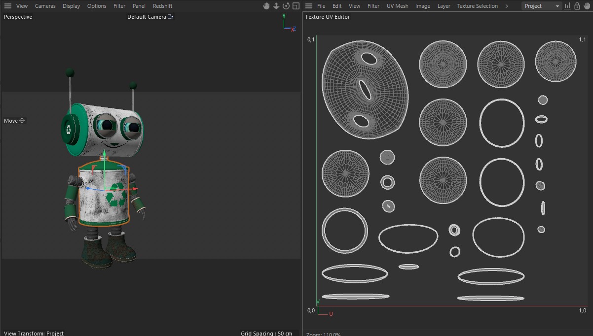Click the pan camera hand icon
Screen dimensions: 593x336
tap(266, 6)
